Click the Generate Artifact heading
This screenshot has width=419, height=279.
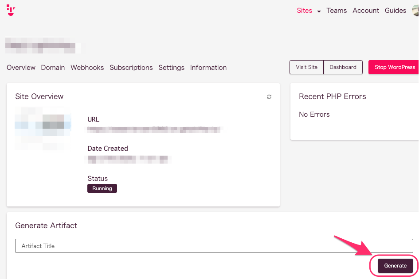tap(46, 225)
